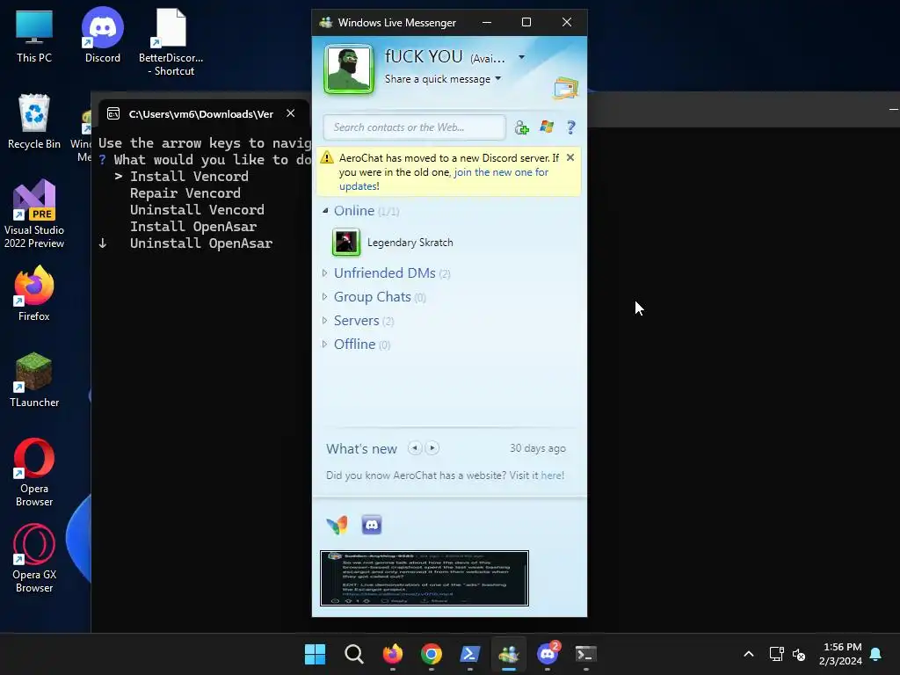Click the Add a contact icon
Viewport: 900px width, 675px height.
[x=521, y=127]
